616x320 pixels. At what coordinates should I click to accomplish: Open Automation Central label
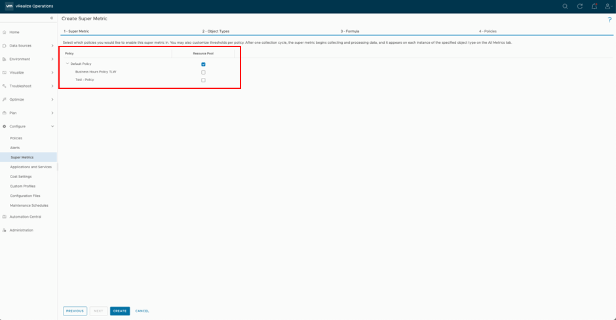pyautogui.click(x=25, y=217)
